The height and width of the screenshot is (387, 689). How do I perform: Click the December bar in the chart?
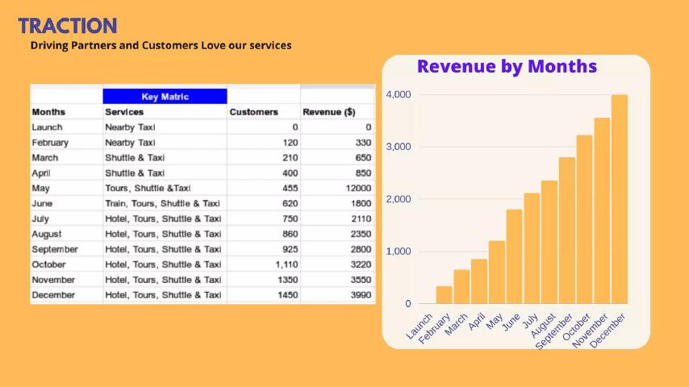point(620,199)
